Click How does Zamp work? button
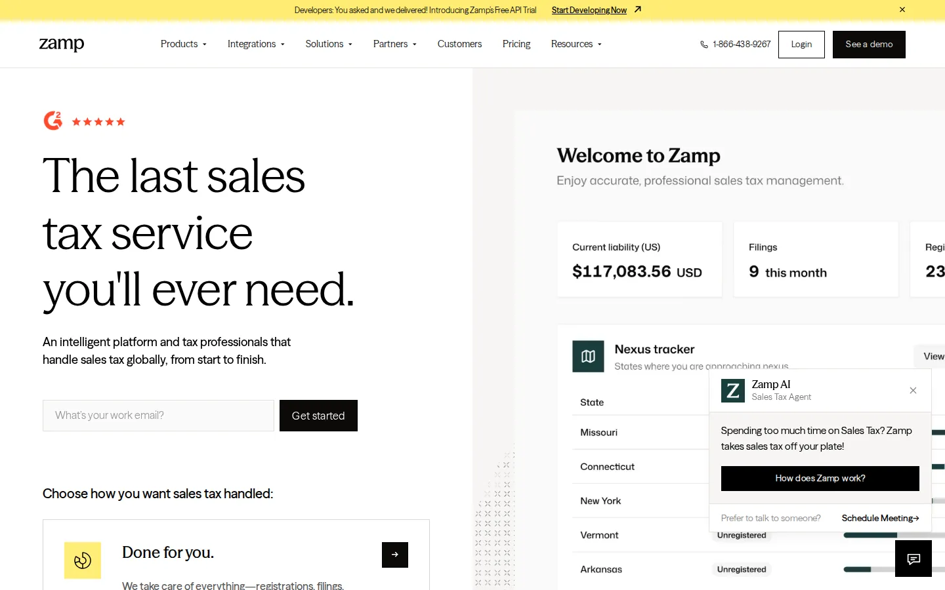 click(820, 479)
